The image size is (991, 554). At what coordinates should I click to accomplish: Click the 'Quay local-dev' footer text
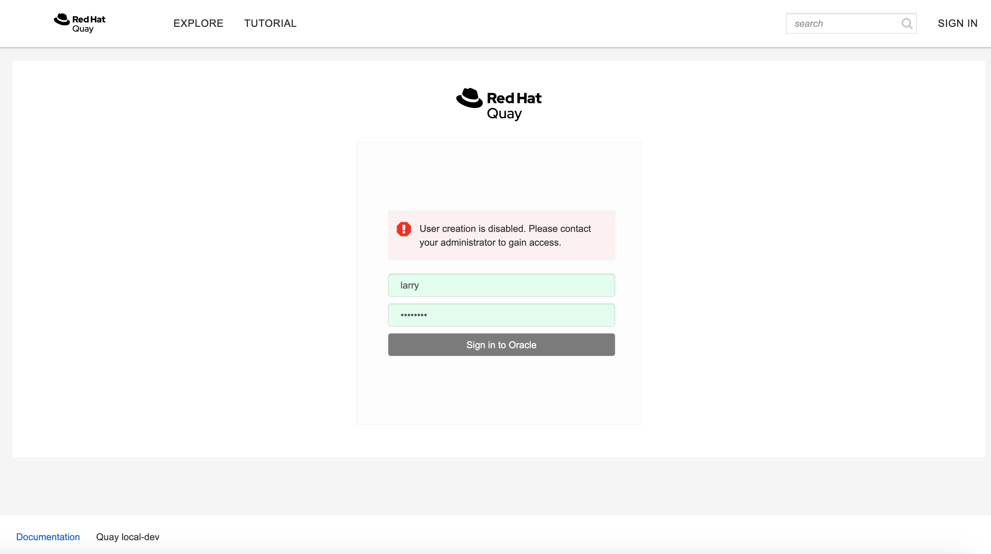[x=128, y=537]
